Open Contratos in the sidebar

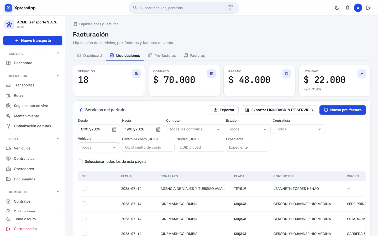[x=33, y=201]
